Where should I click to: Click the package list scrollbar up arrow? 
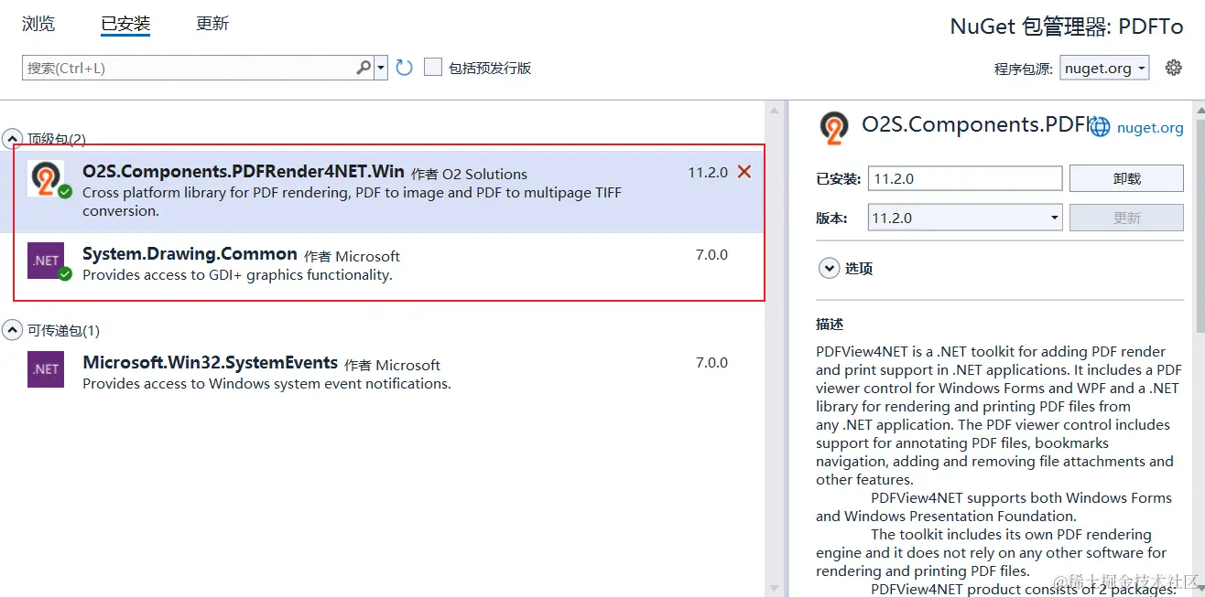(x=776, y=109)
